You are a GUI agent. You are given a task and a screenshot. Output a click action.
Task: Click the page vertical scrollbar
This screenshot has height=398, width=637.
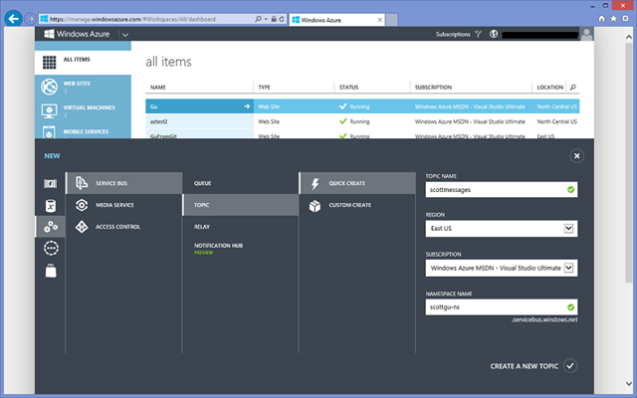628,162
